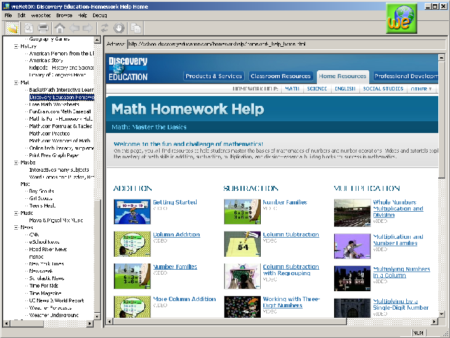This screenshot has width=450, height=338.
Task: Click the NUM status bar indicator
Action: tap(418, 333)
